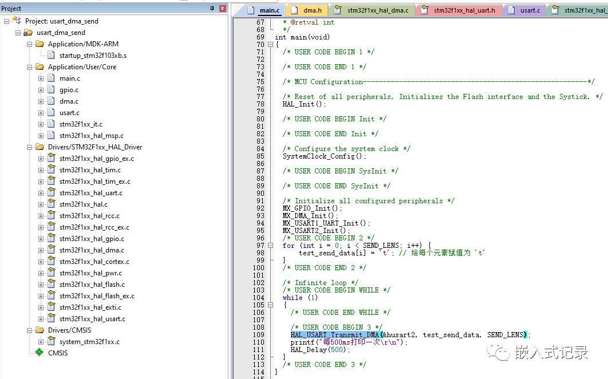The image size is (608, 379).
Task: Select stm32f1xx_hal_uart.c locked file icon
Action: [x=52, y=192]
